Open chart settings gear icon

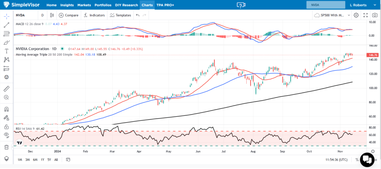(356, 15)
